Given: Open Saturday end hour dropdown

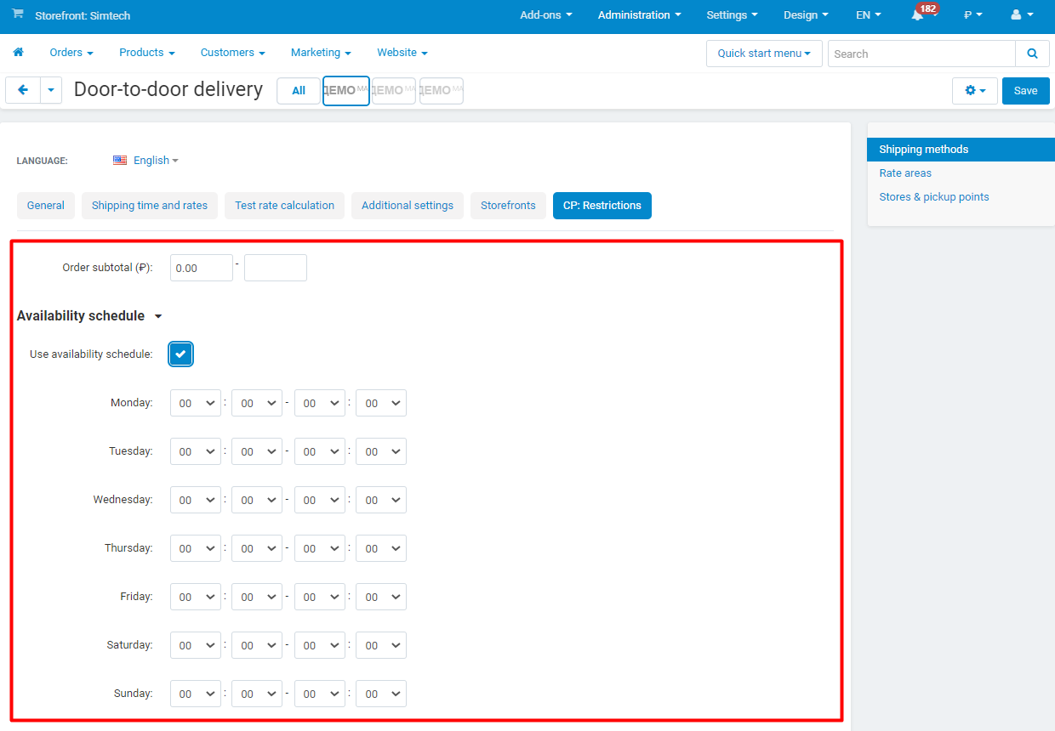Looking at the screenshot, I should click(x=320, y=645).
